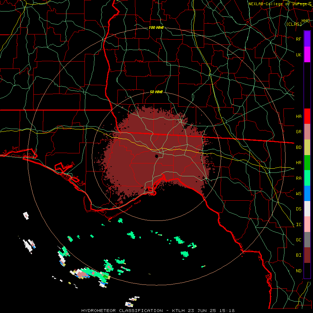Click the 'HYDROMETEOR CLASSIFICATION' caption text

[x=122, y=311]
